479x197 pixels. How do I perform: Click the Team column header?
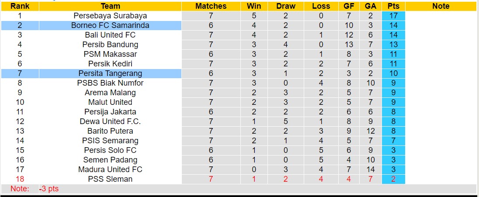coord(110,6)
